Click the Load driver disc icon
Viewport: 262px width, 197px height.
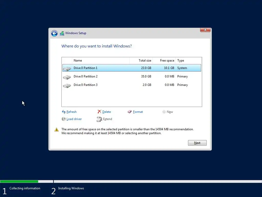click(x=63, y=119)
